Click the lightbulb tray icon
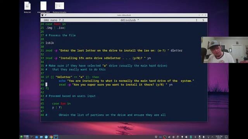This screenshot has height=139, width=248. point(182,137)
